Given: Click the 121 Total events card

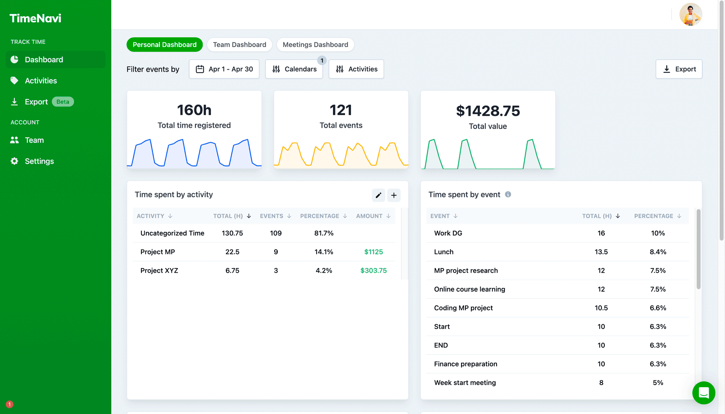Looking at the screenshot, I should click(341, 130).
